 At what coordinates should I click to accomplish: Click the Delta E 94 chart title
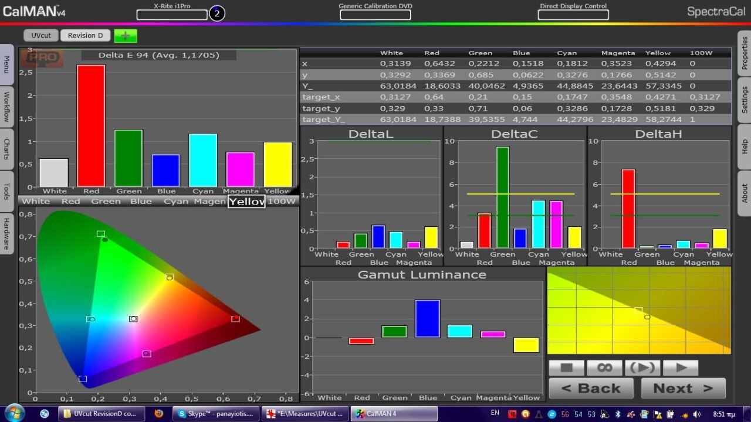click(158, 55)
